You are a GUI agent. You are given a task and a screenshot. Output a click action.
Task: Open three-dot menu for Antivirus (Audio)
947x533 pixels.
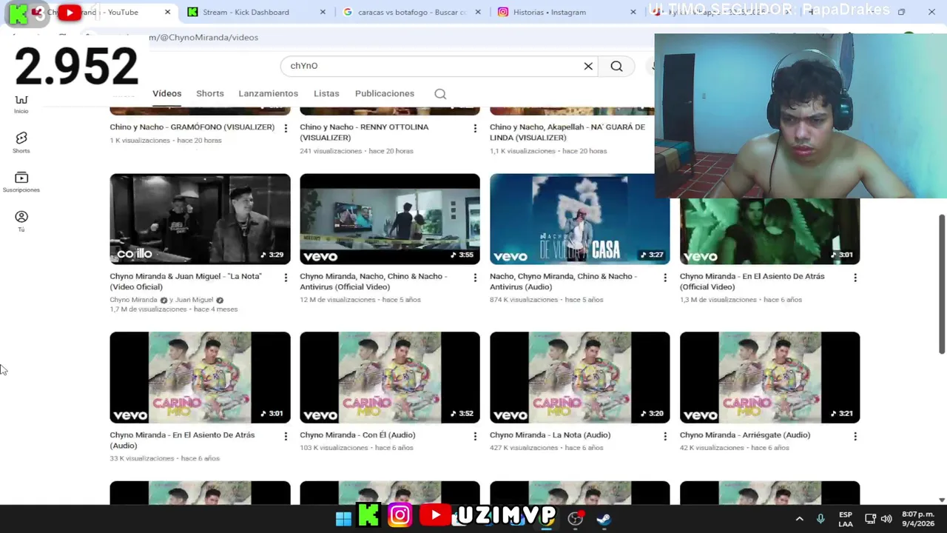[664, 278]
